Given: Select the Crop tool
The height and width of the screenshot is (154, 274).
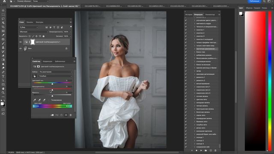Looking at the screenshot, I should click(x=3, y=27).
